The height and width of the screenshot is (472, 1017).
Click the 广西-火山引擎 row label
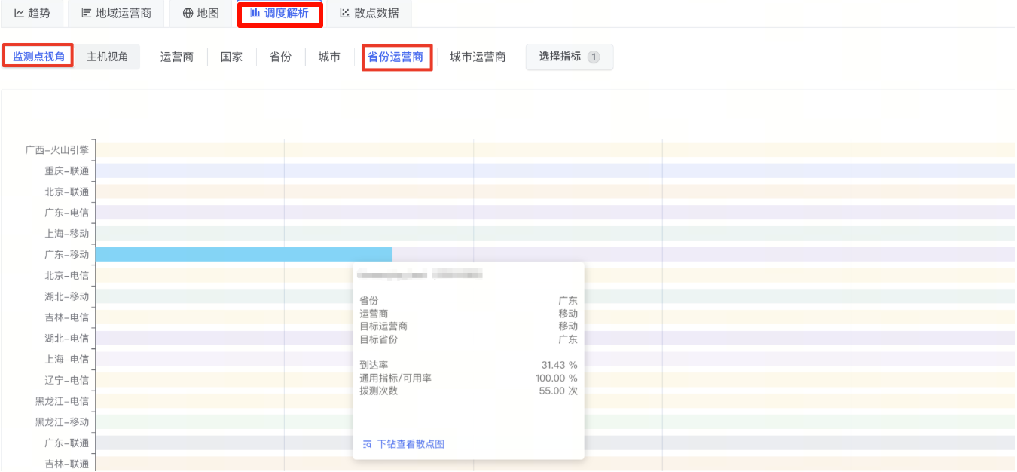[x=56, y=150]
